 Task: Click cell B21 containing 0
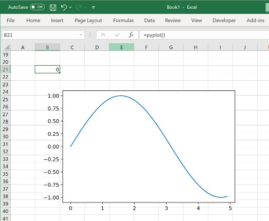(x=47, y=69)
